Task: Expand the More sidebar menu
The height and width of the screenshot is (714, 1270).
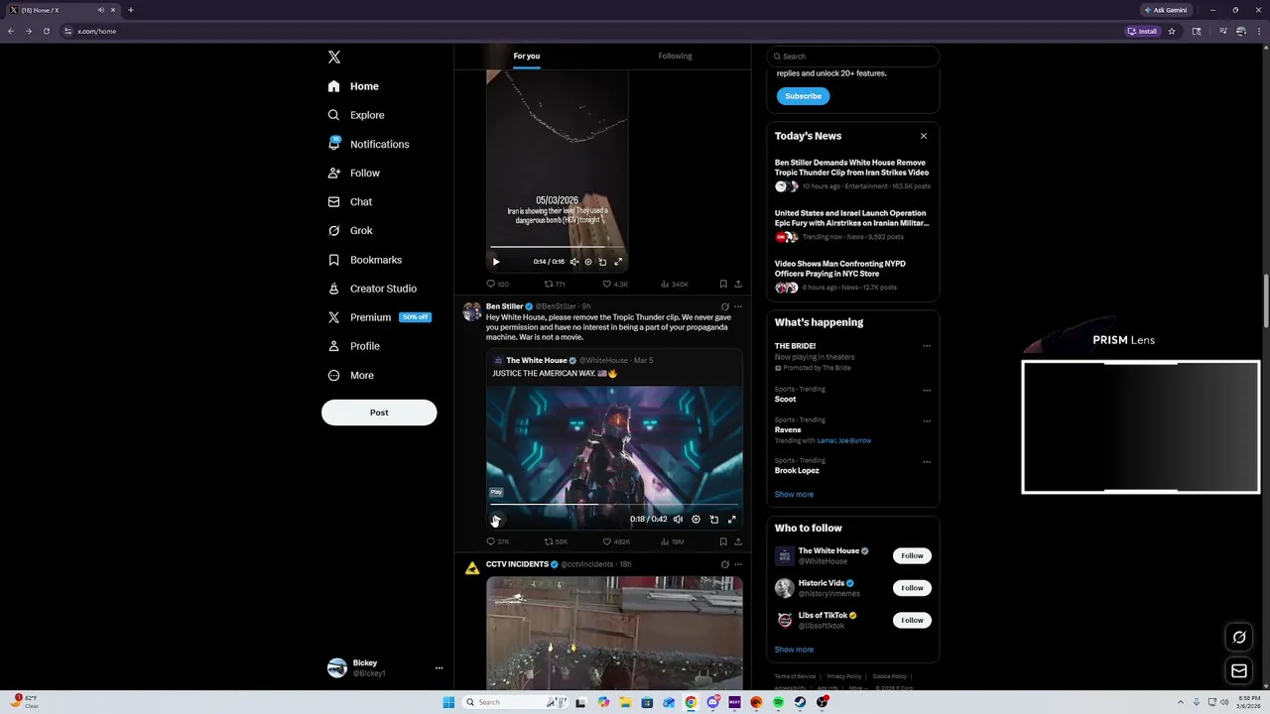Action: [351, 375]
